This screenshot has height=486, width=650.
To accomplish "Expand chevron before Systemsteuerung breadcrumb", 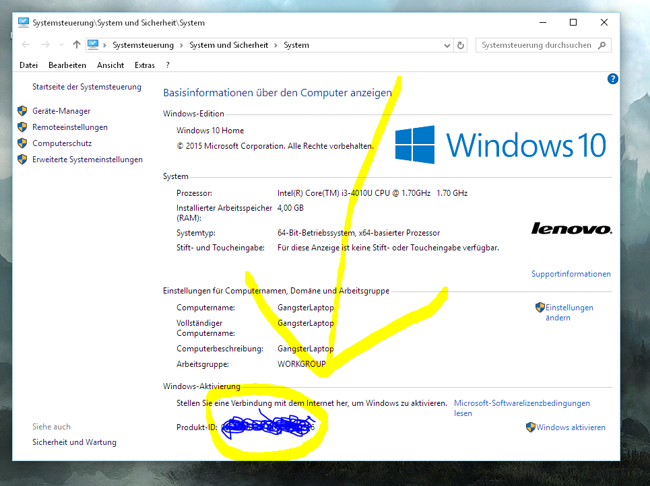I will point(104,45).
